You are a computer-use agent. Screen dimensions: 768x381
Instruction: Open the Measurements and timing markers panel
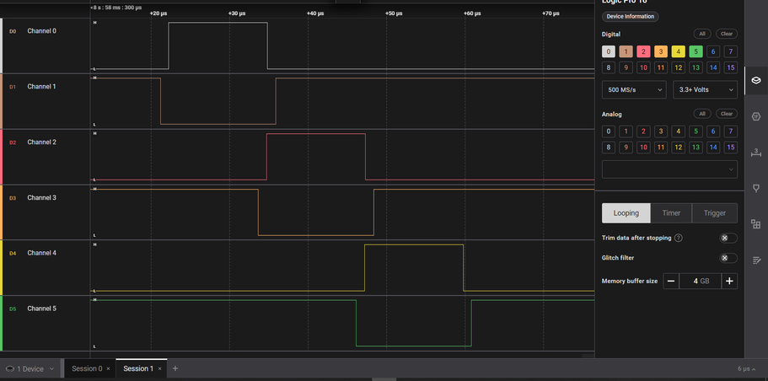pos(755,153)
